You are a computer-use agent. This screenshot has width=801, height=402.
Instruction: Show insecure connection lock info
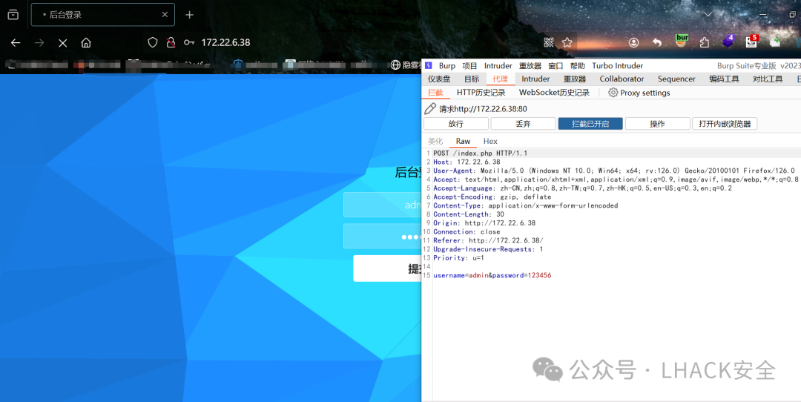(171, 42)
